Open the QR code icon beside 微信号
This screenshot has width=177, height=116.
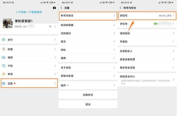coord(50,27)
